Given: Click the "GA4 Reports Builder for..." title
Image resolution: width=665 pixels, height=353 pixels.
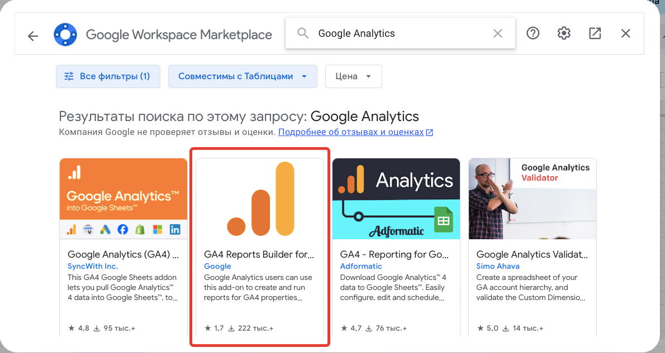Looking at the screenshot, I should click(x=259, y=254).
